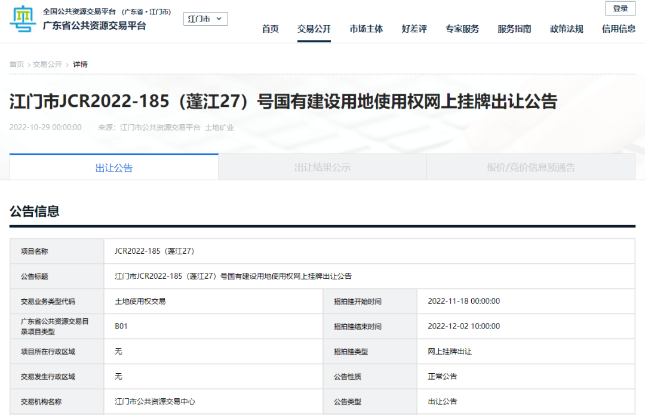The image size is (645, 415).
Task: Click the announcement title heading
Action: pos(283,102)
